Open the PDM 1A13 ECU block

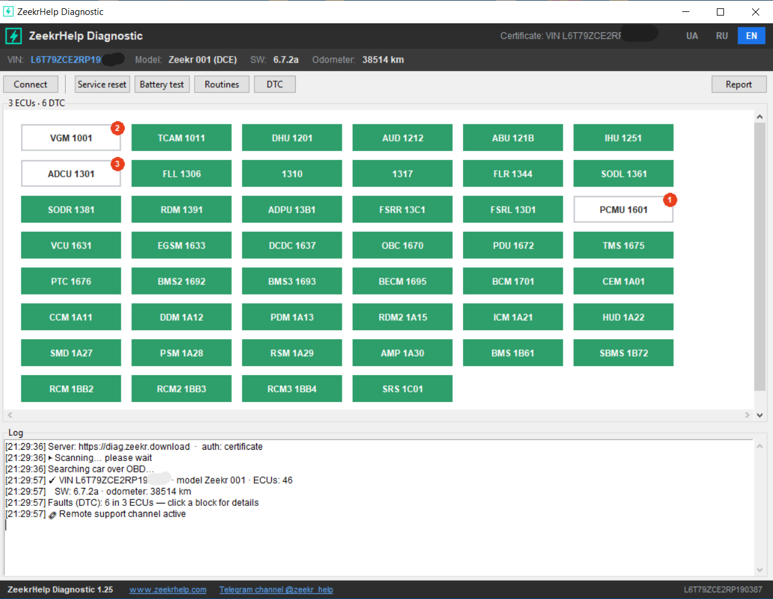click(292, 317)
